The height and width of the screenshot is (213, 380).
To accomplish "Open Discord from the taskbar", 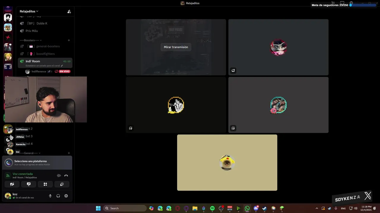I will click(x=256, y=208).
